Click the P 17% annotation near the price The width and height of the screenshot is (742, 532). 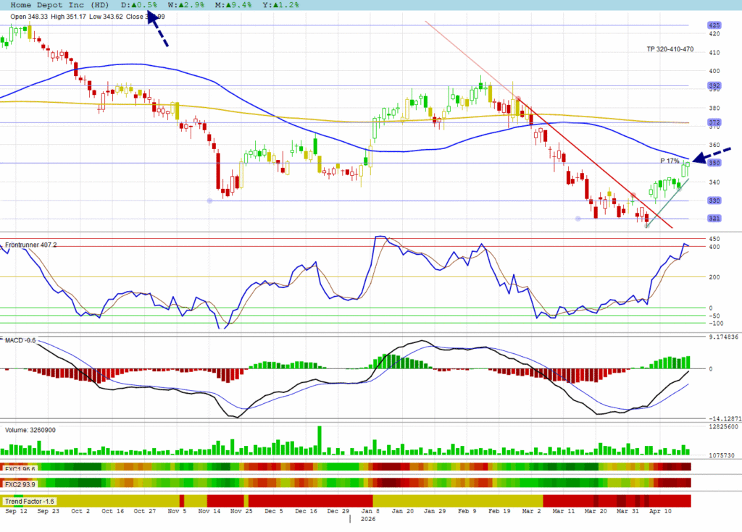669,160
